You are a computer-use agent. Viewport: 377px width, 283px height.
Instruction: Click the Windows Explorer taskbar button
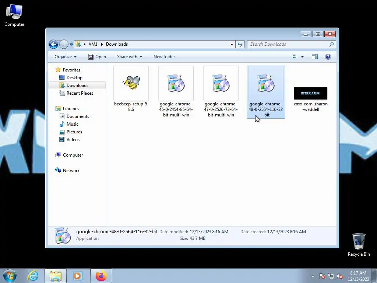(x=56, y=276)
